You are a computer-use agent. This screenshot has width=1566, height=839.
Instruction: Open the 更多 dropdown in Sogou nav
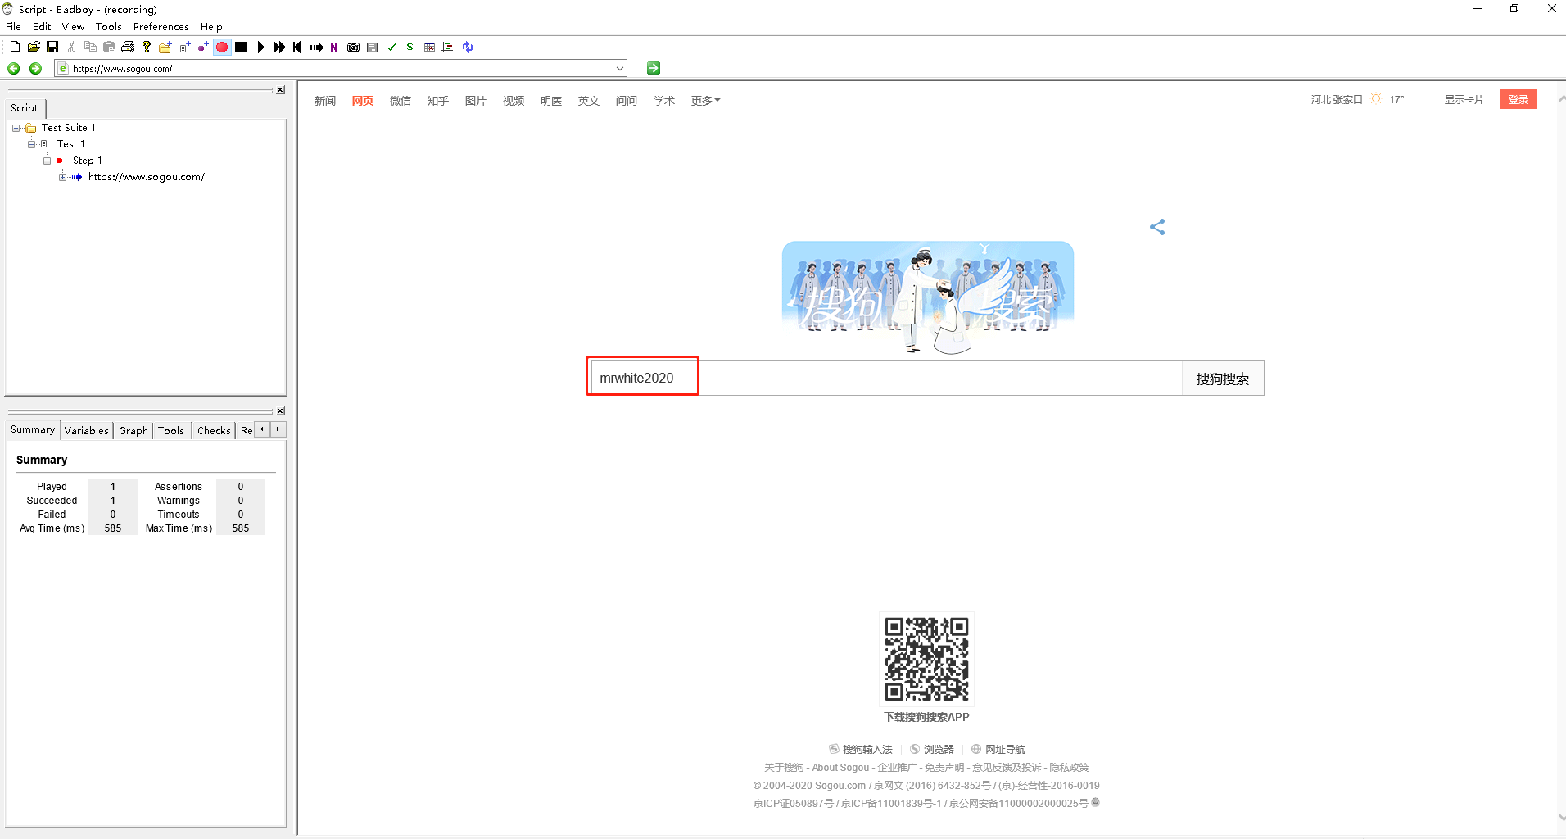click(705, 101)
